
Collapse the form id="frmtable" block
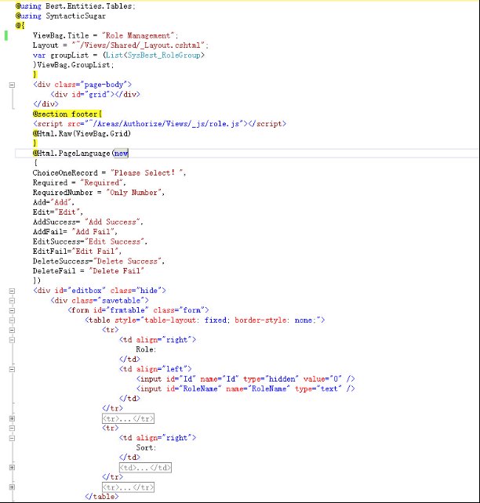click(12, 310)
